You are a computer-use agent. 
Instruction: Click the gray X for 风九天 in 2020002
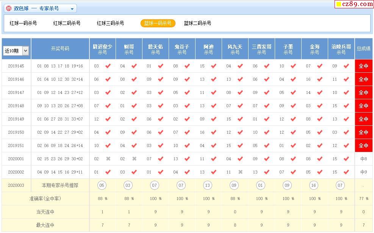240,172
